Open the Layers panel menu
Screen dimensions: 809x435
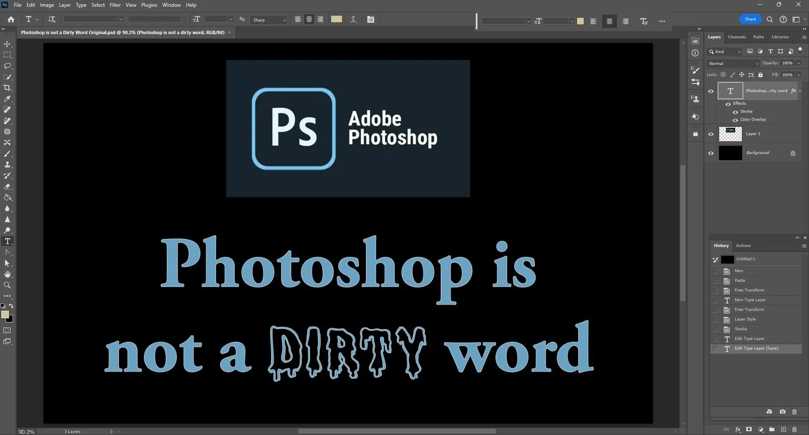(x=804, y=37)
